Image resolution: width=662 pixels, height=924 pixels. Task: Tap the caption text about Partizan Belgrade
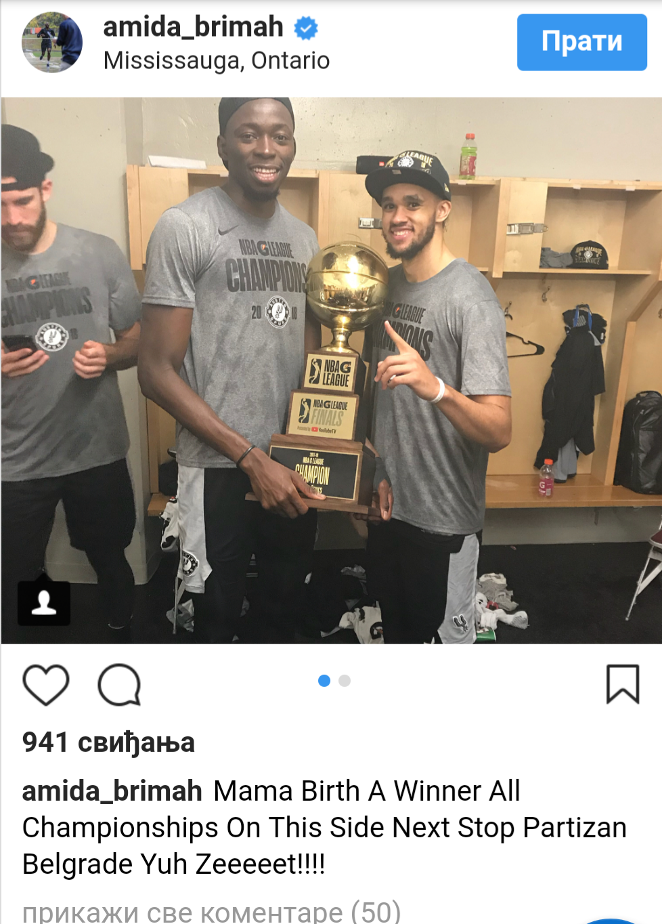coord(325,828)
